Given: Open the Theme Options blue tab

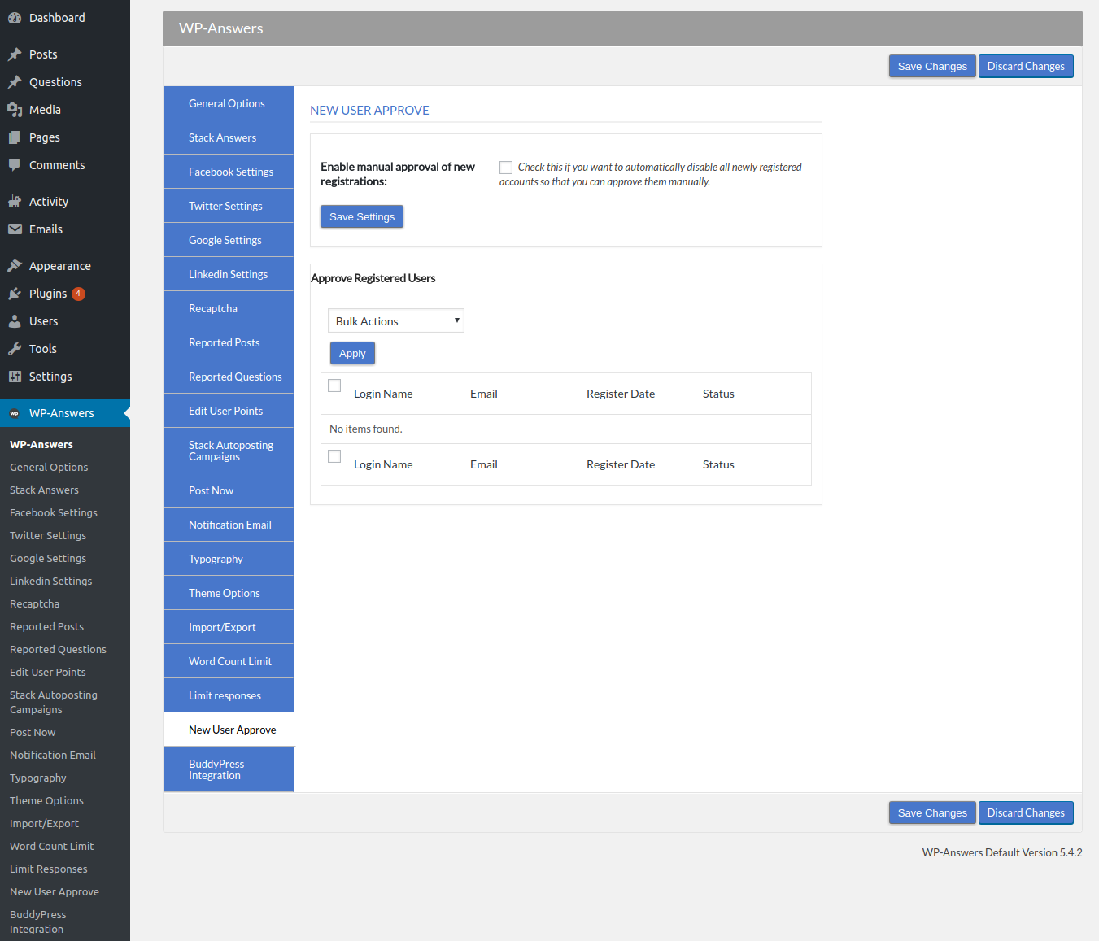Looking at the screenshot, I should click(229, 593).
